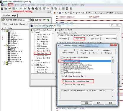Switch to the Output tab
This screenshot has width=123, height=111.
point(83,53)
